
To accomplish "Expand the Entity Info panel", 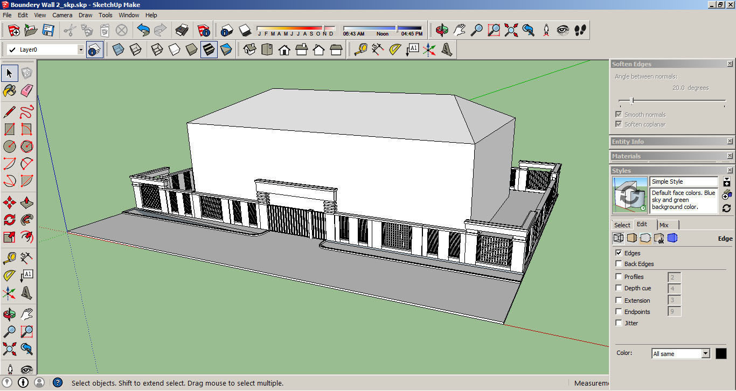I will click(x=671, y=142).
